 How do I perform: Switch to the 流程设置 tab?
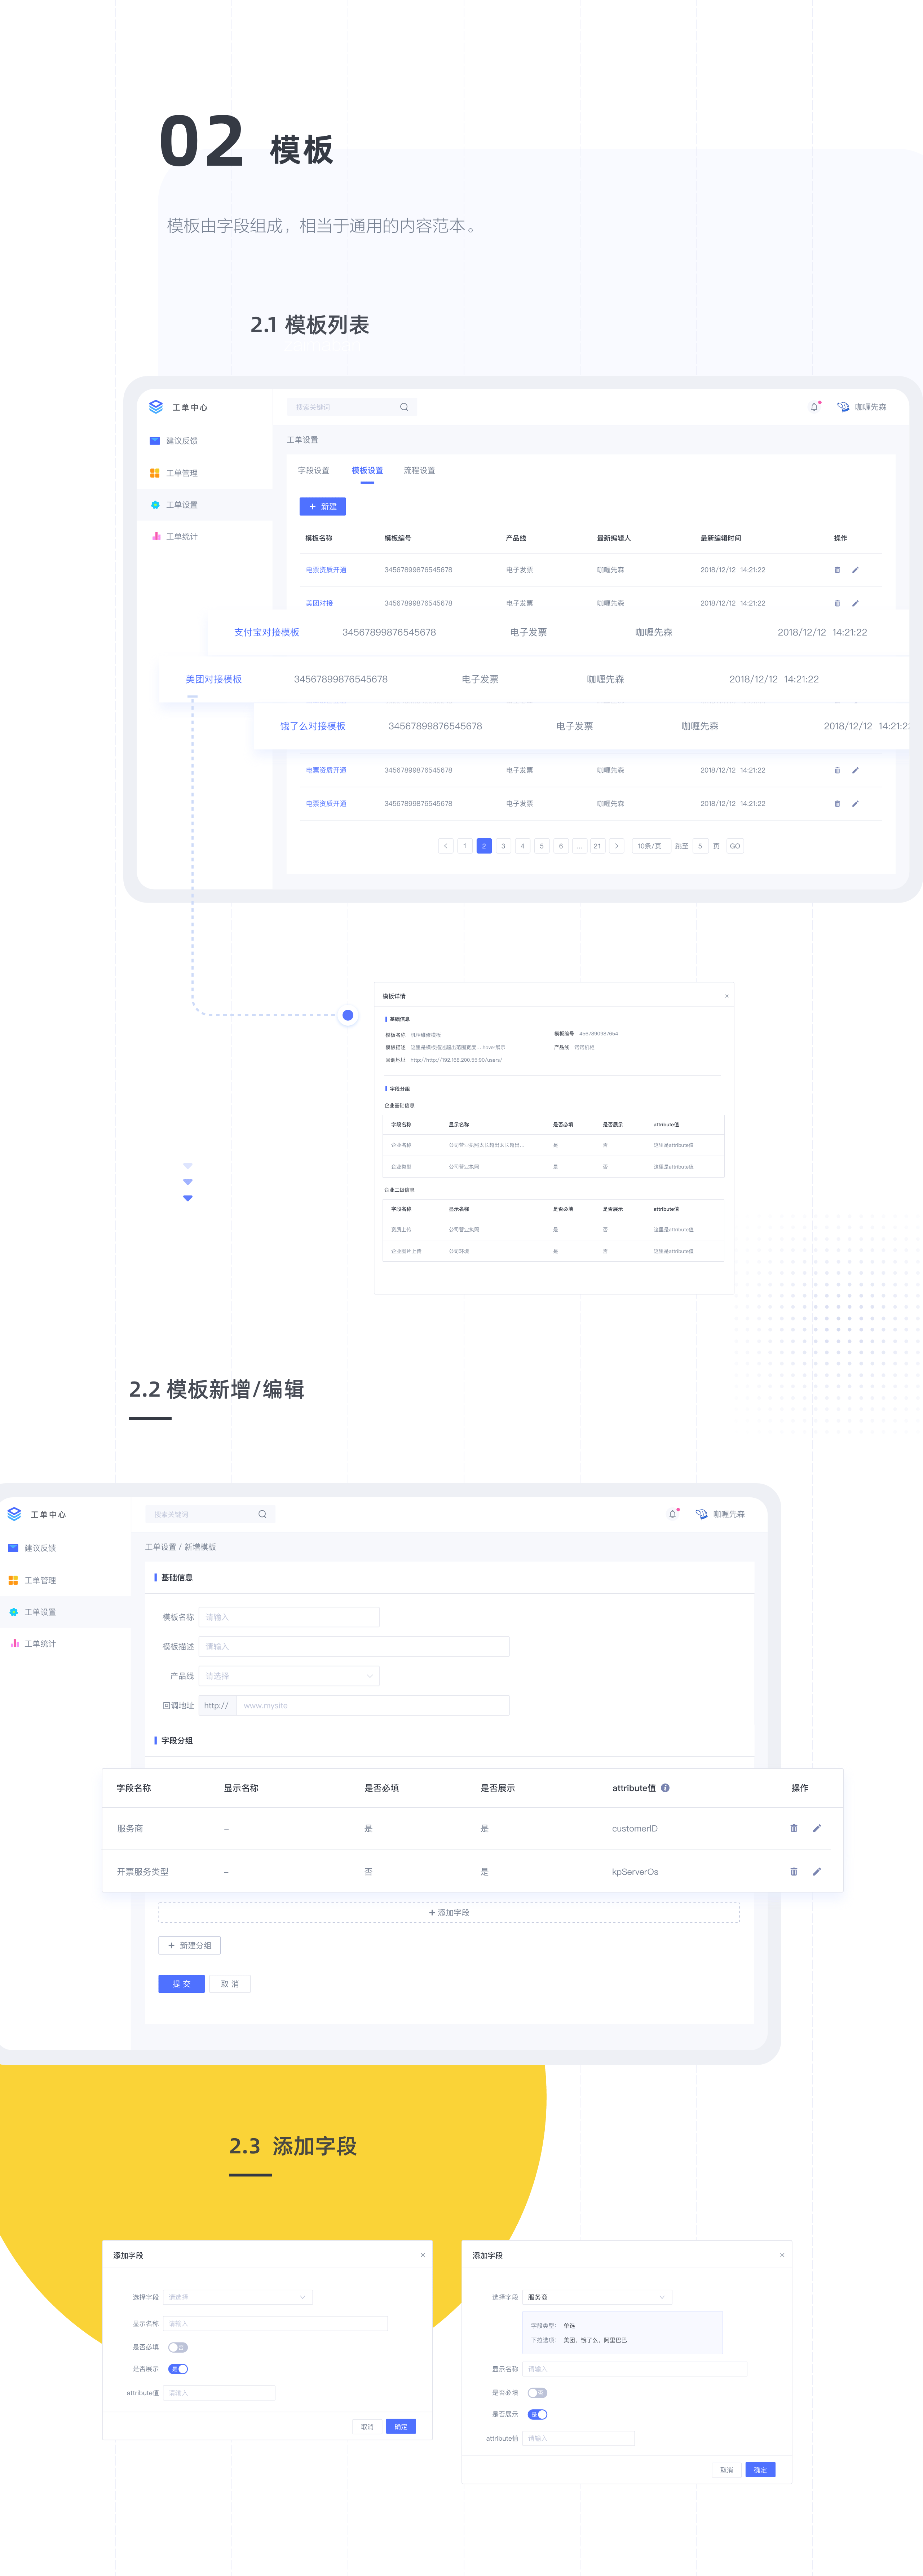click(420, 471)
